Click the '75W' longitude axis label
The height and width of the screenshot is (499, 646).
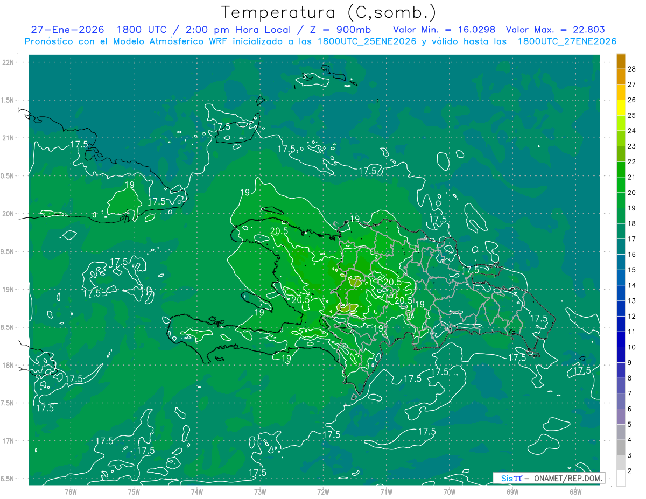pos(134,492)
